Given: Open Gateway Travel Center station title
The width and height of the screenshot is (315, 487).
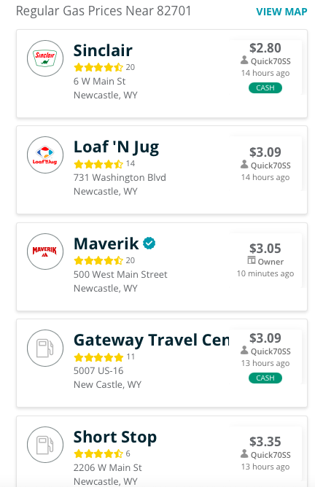Looking at the screenshot, I should [x=151, y=340].
